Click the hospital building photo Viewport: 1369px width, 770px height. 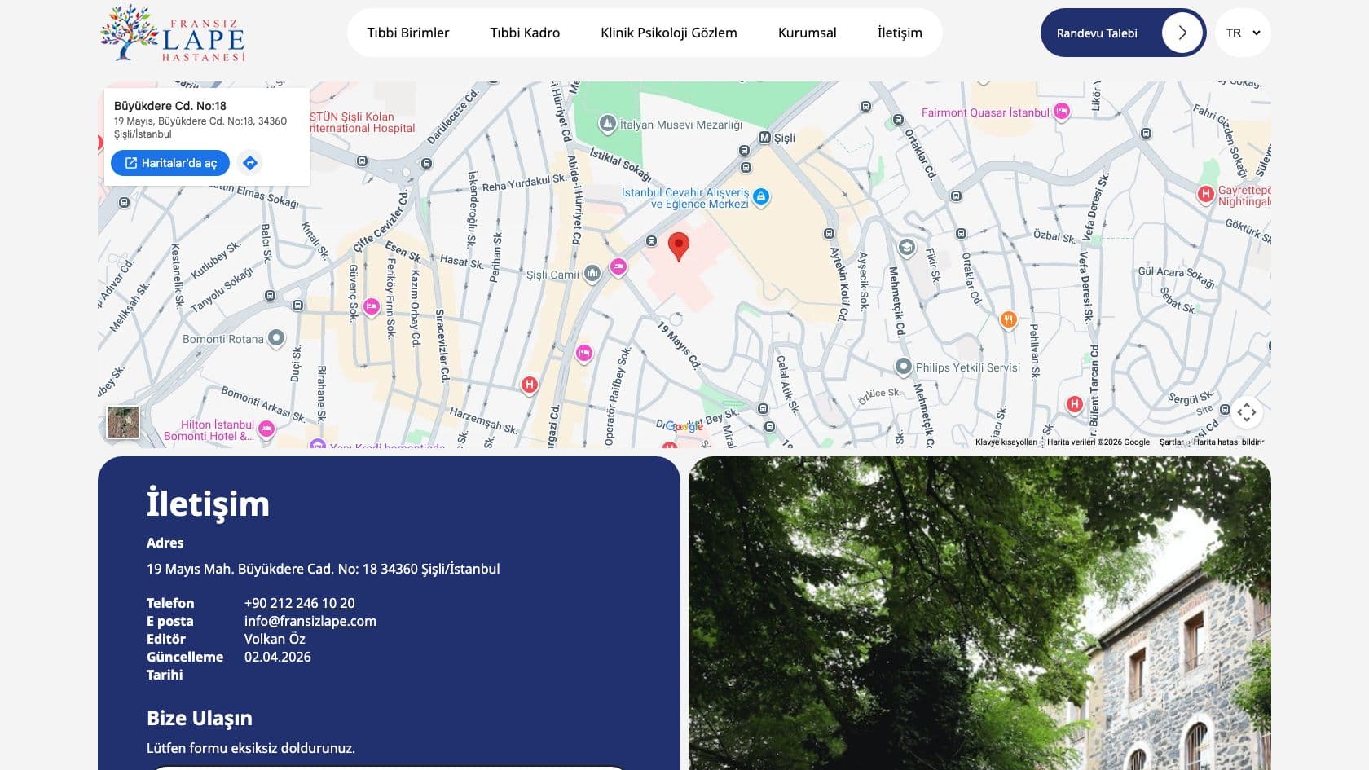979,613
